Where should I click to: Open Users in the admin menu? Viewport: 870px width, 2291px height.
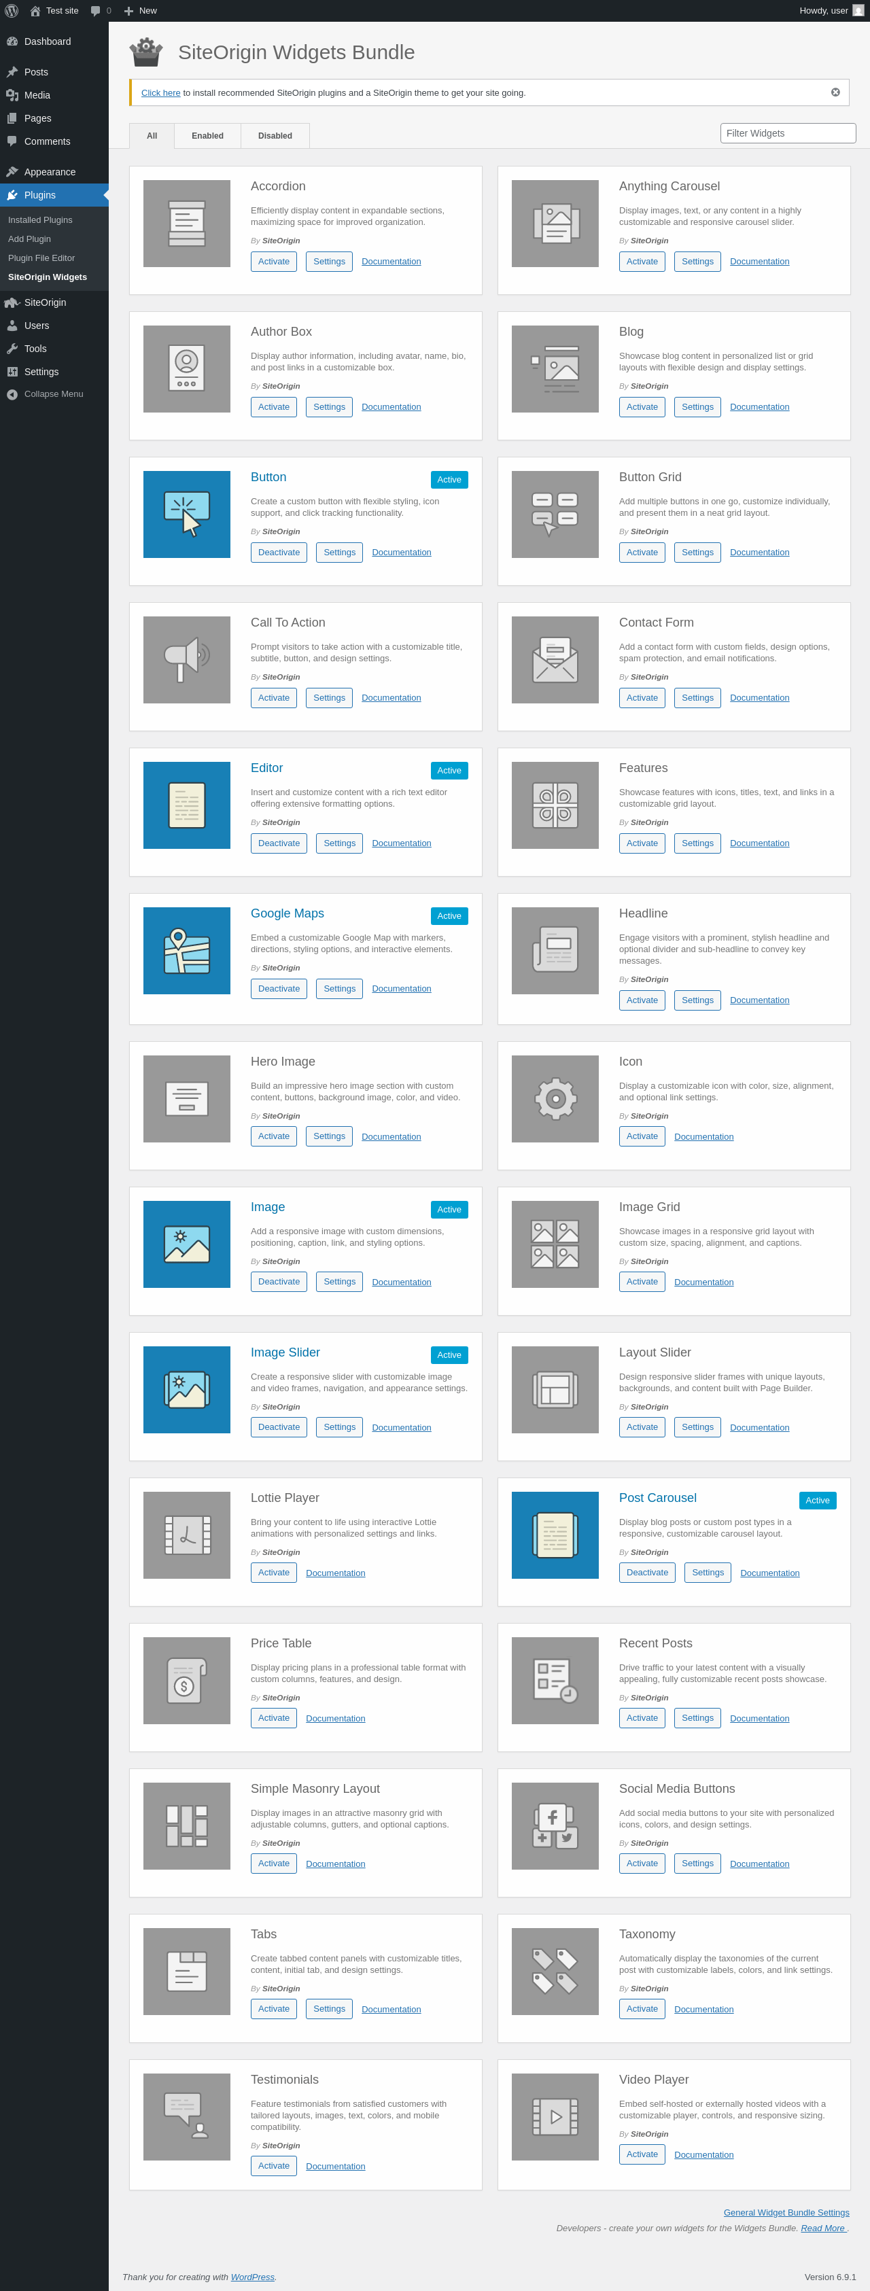coord(54,326)
